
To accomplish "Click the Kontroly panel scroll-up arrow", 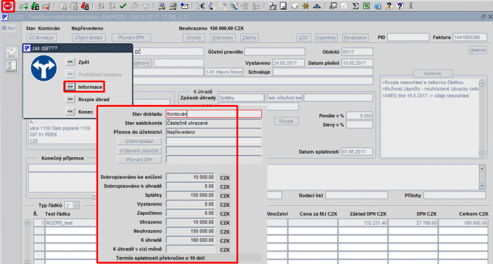I will (482, 83).
